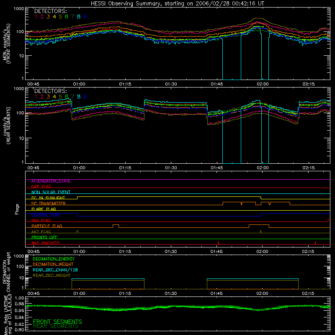
Task: Select red detector 1 in rear segments legend
Action: tap(36, 97)
